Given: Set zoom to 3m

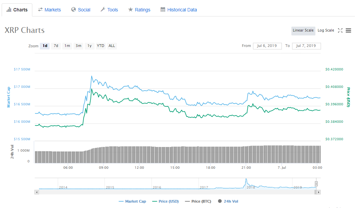Looking at the screenshot, I should point(78,46).
